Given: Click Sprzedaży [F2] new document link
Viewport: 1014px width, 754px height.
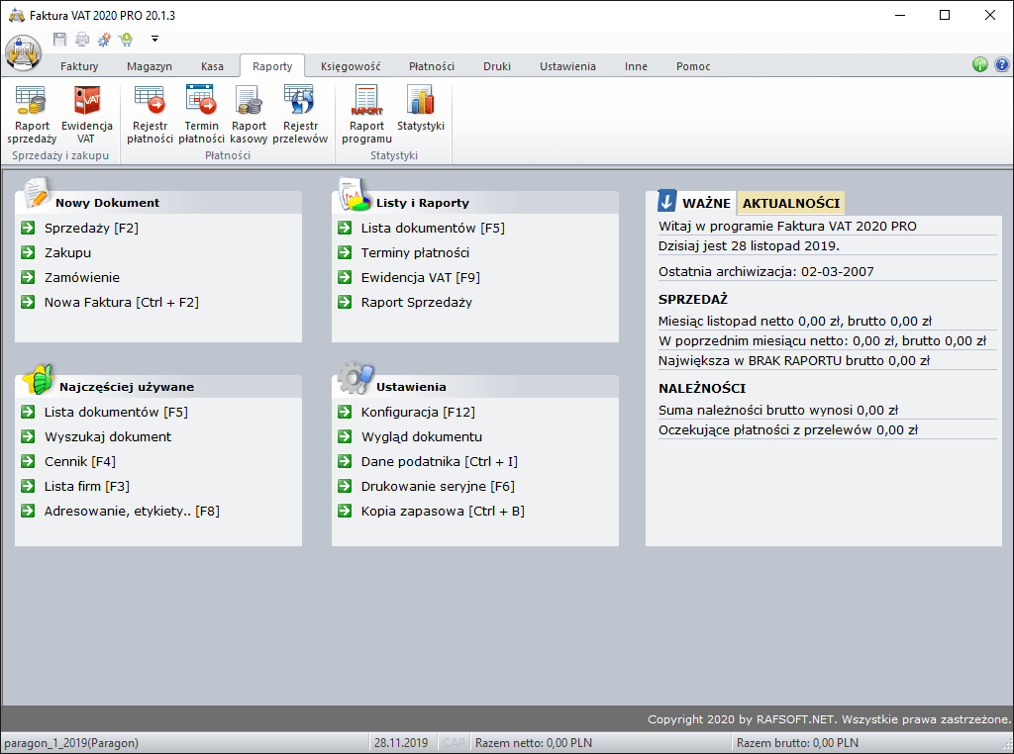Looking at the screenshot, I should click(91, 228).
